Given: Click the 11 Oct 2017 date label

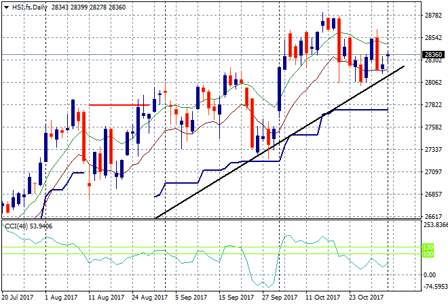Looking at the screenshot, I should coord(322,298).
